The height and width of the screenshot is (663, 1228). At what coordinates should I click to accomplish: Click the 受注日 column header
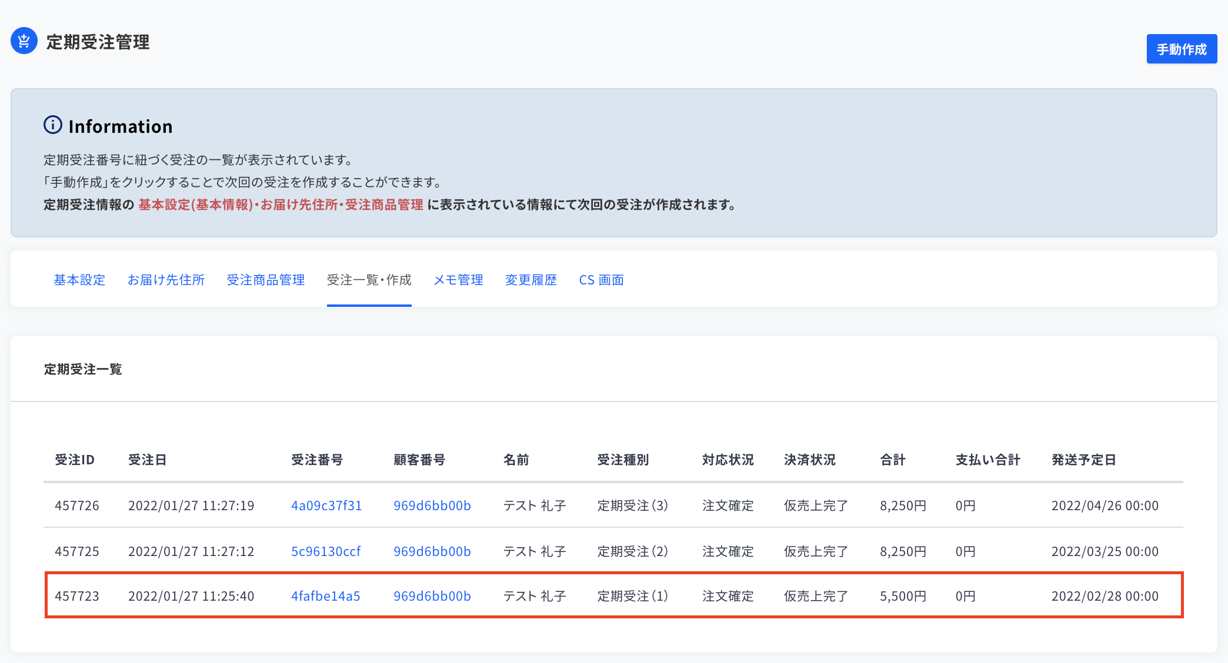[147, 460]
